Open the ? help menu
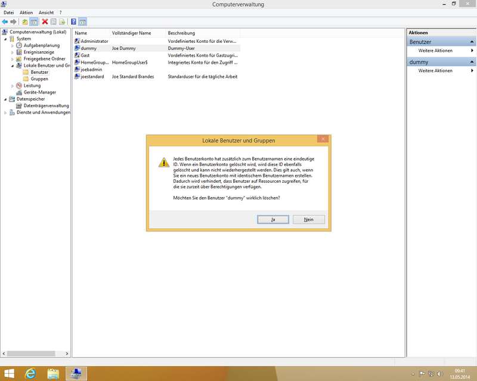 click(x=61, y=13)
